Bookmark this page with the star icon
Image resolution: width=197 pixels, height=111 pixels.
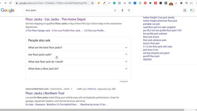pos(92,3)
